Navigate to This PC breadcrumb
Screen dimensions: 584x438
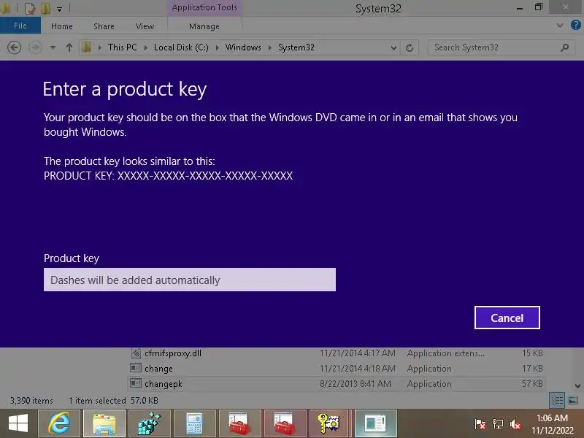coord(122,47)
